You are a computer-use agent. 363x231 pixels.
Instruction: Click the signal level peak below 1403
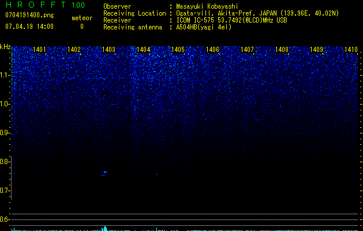tap(105, 228)
